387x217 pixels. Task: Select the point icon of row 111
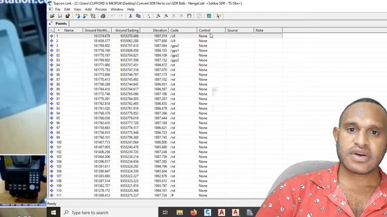51,195
